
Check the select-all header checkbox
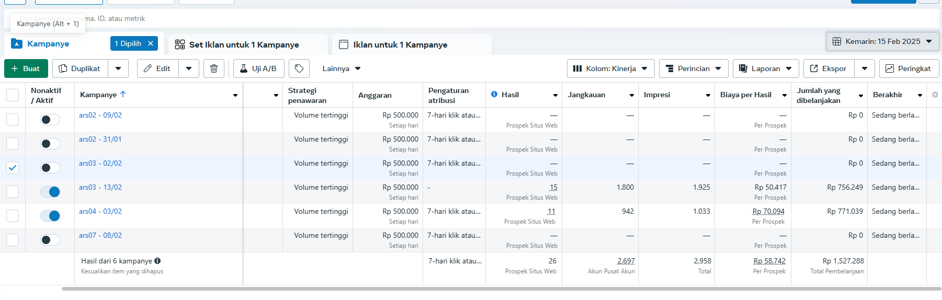pos(13,95)
